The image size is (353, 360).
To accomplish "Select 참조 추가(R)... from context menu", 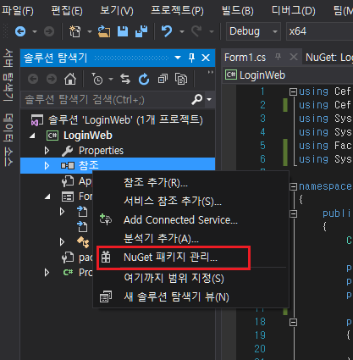I will coord(190,182).
